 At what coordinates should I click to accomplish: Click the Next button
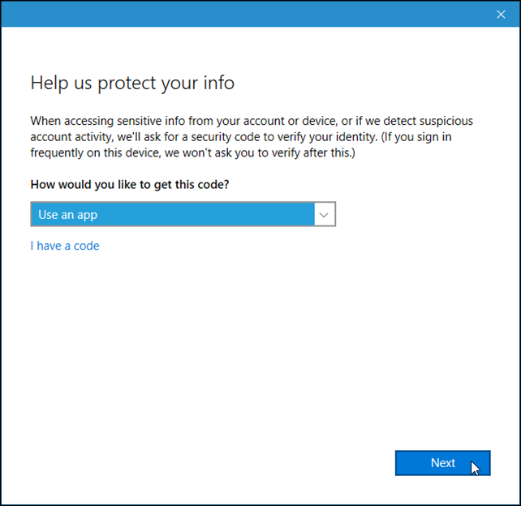pyautogui.click(x=442, y=463)
